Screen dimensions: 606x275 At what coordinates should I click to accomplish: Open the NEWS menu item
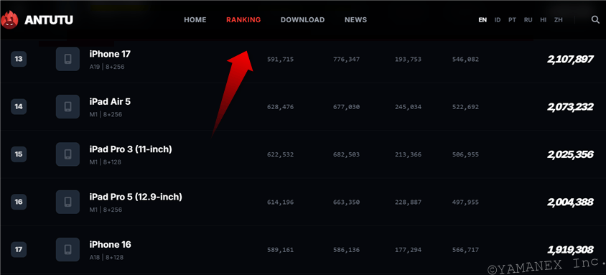[x=355, y=19]
